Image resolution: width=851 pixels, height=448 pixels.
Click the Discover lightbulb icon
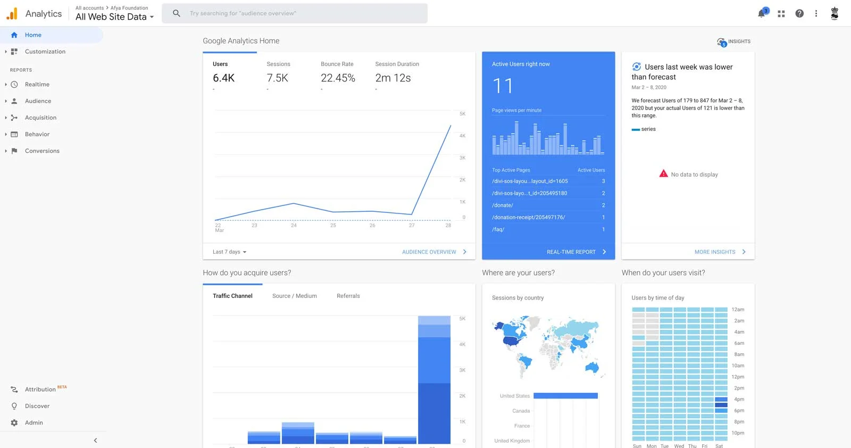point(14,406)
